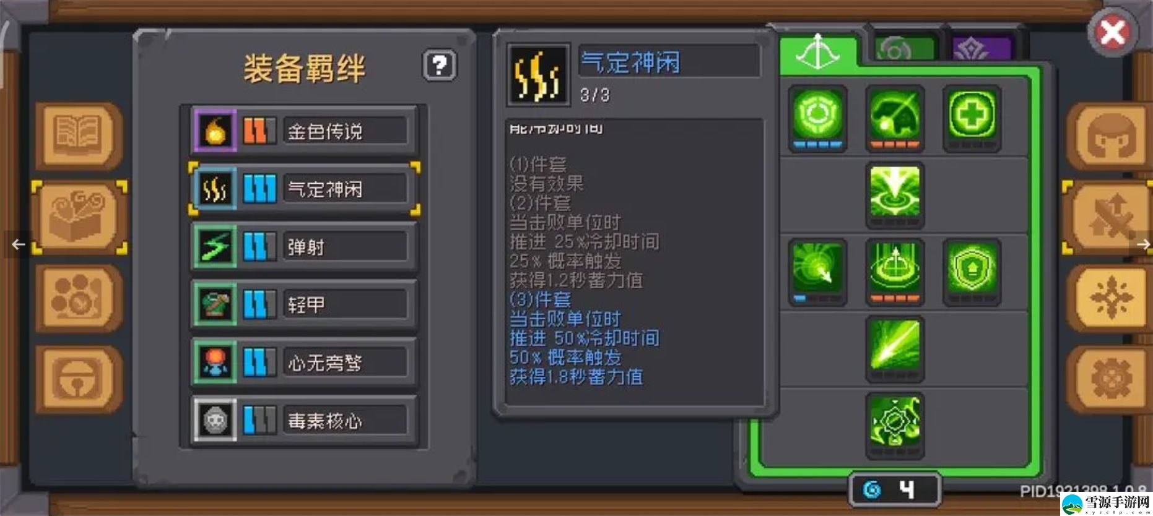Viewport: 1153px width, 516px height.
Task: Open the question mark help button
Action: [440, 65]
